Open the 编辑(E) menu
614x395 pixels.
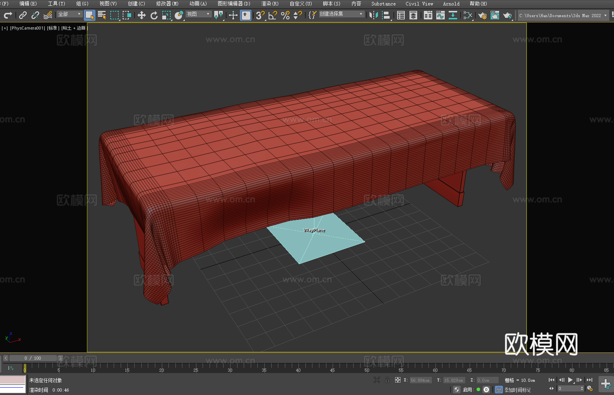tap(28, 4)
